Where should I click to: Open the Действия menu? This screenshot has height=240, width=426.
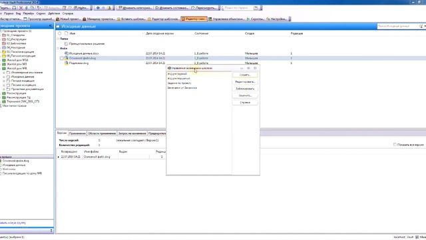click(x=54, y=13)
